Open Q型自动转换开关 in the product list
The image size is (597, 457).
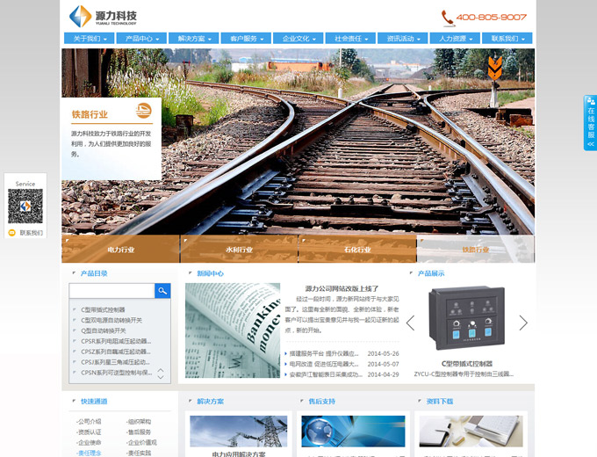click(x=104, y=330)
